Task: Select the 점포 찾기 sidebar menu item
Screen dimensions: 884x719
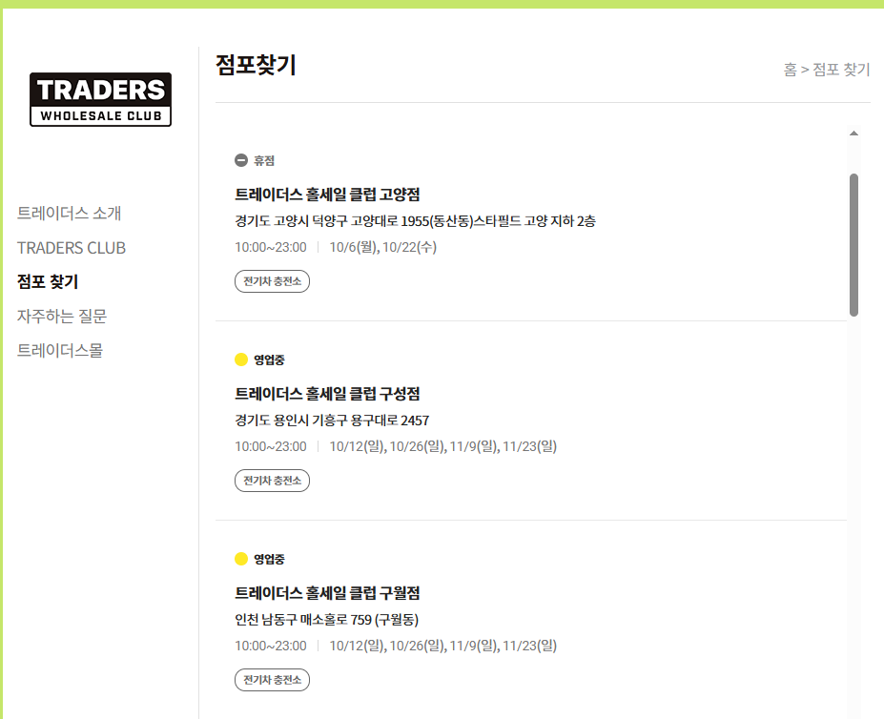Action: [48, 281]
